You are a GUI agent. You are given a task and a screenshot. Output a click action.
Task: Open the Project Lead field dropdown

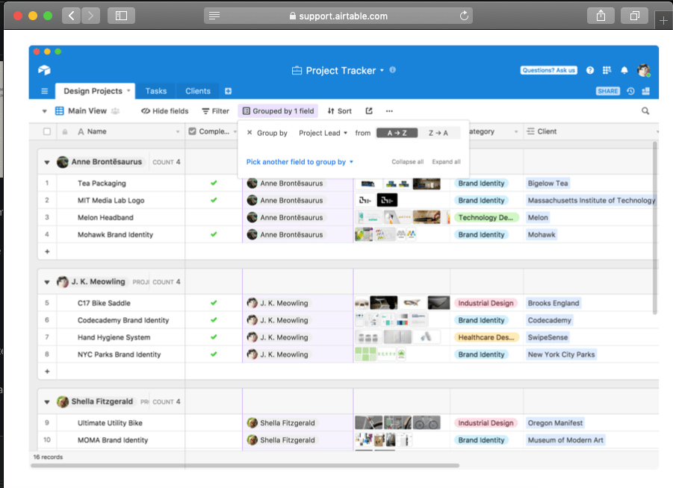coord(323,133)
